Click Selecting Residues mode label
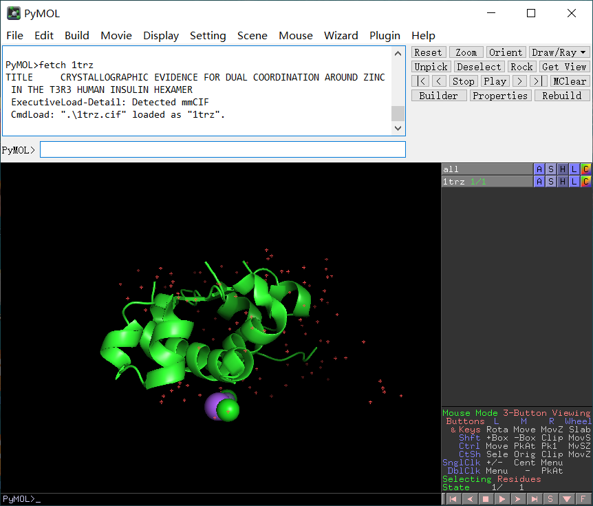 (x=492, y=479)
